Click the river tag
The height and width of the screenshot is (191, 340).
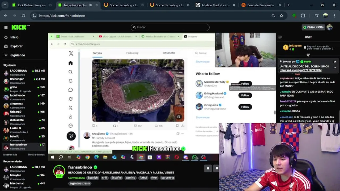tap(154, 178)
